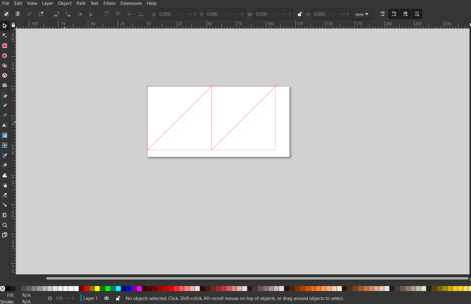
Task: Toggle width/height ratio lock
Action: tap(300, 14)
